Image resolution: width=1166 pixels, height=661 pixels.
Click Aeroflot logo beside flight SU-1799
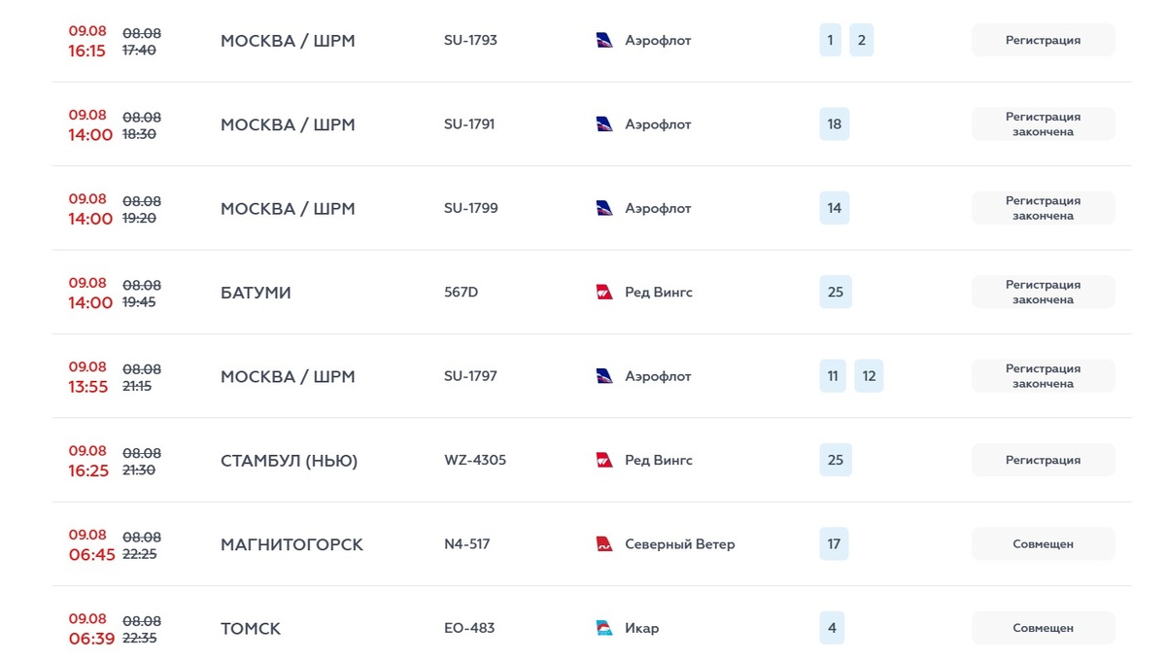coord(604,208)
